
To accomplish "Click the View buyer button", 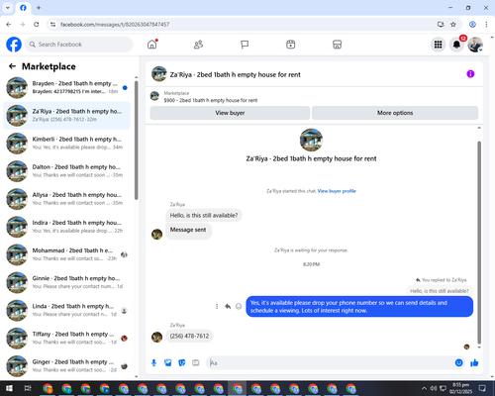I will (x=230, y=113).
